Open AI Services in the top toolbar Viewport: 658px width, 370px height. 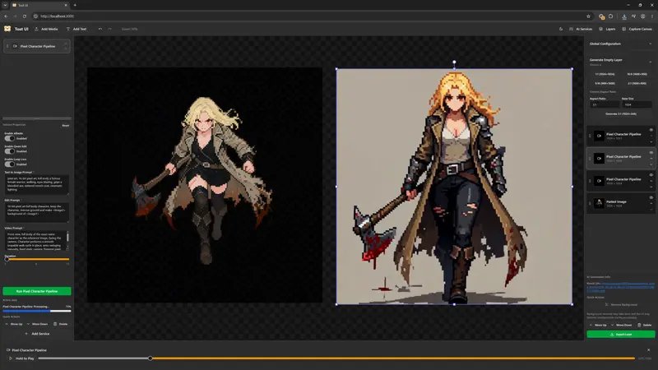tap(581, 29)
